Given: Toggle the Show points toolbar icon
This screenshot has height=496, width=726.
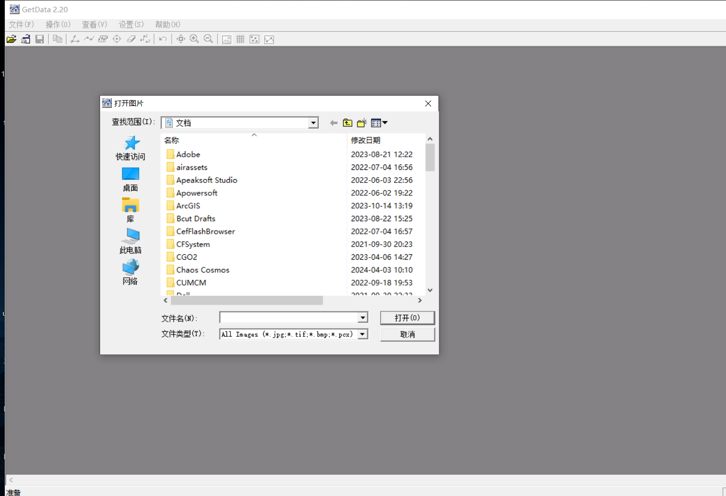Looking at the screenshot, I should [x=254, y=40].
